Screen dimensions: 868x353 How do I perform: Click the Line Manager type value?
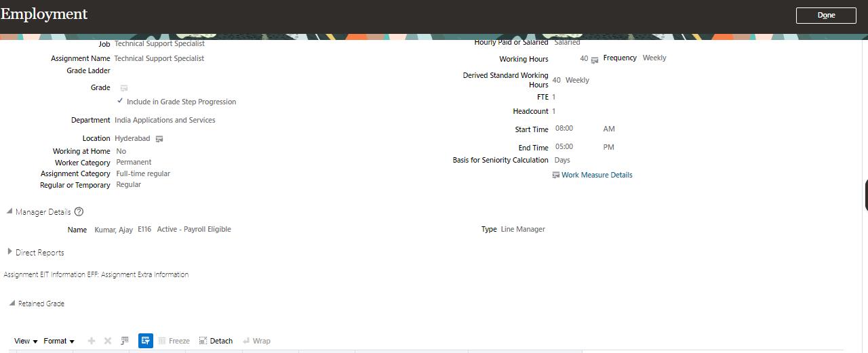[523, 229]
